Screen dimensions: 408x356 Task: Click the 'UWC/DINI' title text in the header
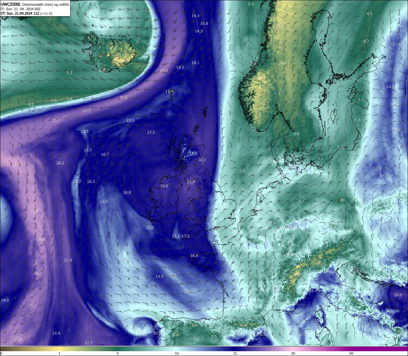(x=11, y=4)
